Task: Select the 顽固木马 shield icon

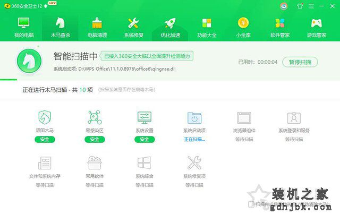Action: click(45, 117)
